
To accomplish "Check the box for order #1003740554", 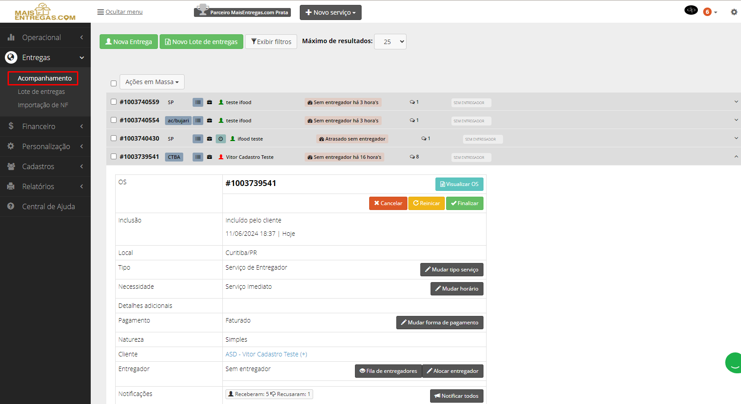I will click(113, 120).
